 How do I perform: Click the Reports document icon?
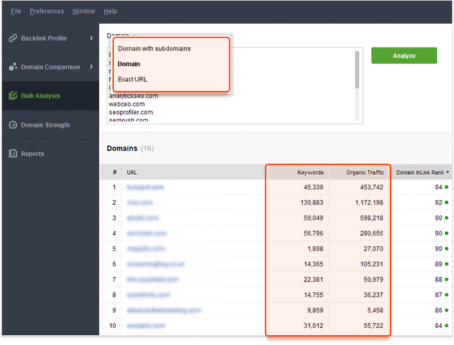[12, 154]
